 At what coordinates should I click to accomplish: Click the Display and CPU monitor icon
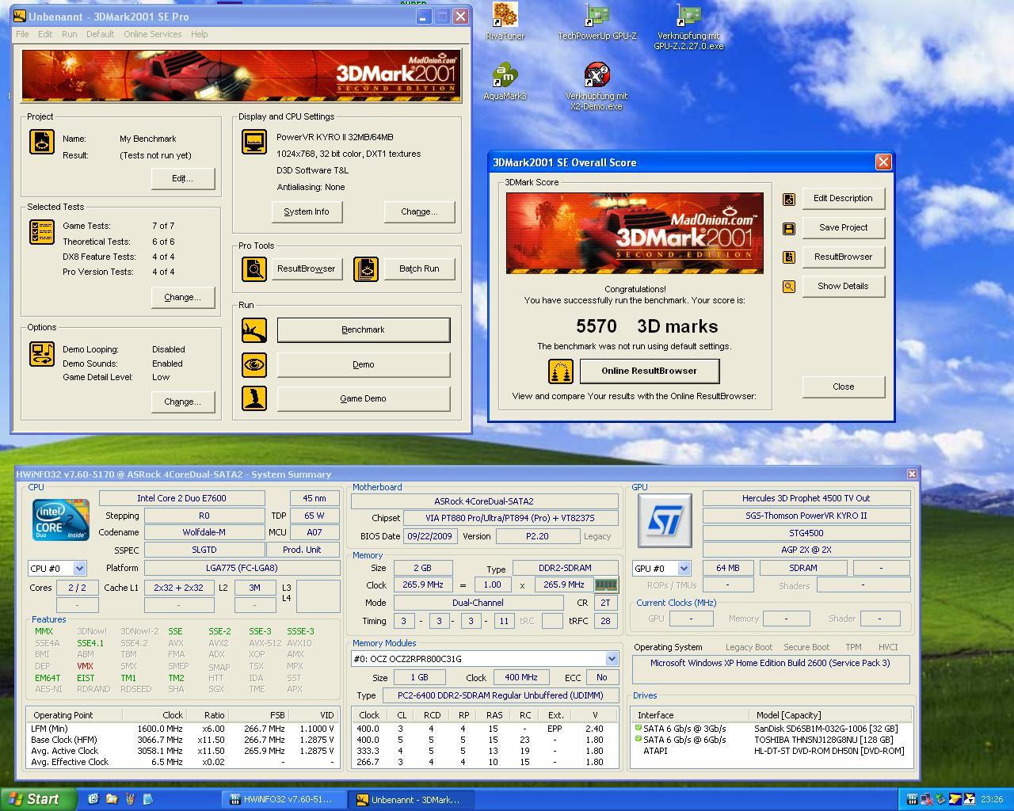click(x=254, y=142)
